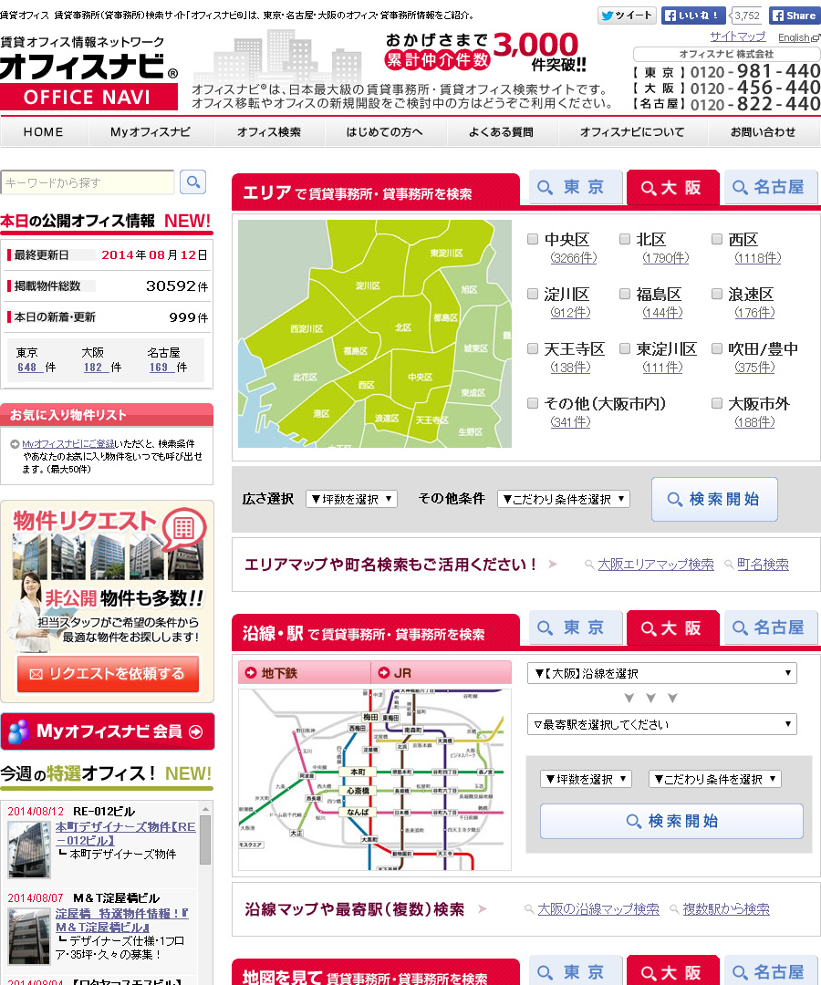Click 検索開始 button in area search
The width and height of the screenshot is (821, 985).
(714, 500)
